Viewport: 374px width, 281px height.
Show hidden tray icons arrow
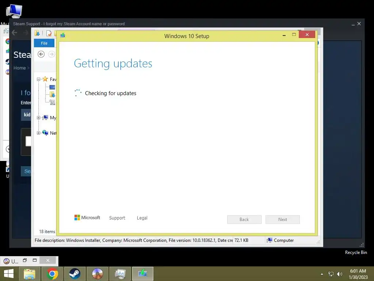click(322, 274)
